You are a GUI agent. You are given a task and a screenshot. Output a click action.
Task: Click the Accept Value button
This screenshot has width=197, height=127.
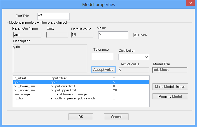(x=103, y=70)
